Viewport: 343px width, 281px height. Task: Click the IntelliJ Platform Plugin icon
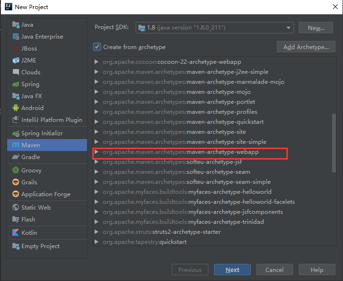click(16, 120)
